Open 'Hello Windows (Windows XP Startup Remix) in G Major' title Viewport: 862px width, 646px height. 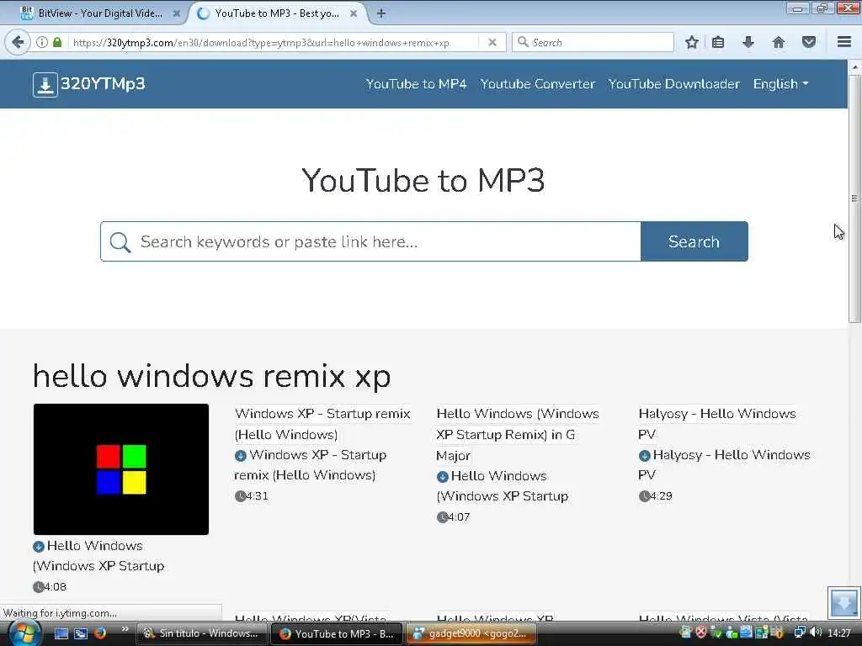point(518,435)
